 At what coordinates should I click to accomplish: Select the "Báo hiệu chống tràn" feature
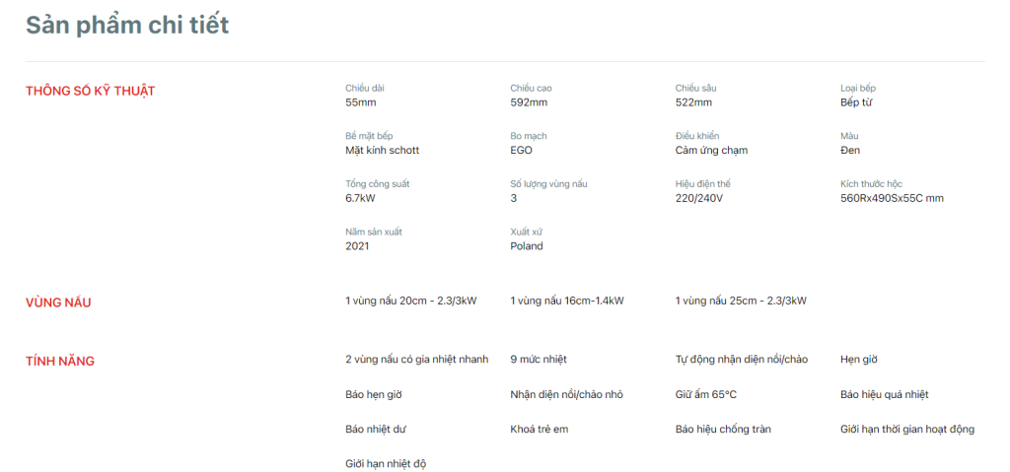coord(723,430)
